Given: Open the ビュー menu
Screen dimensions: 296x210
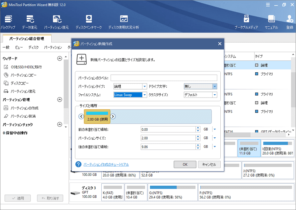Looking at the screenshot, I should pos(19,47).
